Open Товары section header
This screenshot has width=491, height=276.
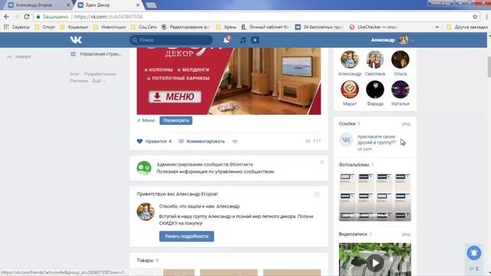(145, 261)
